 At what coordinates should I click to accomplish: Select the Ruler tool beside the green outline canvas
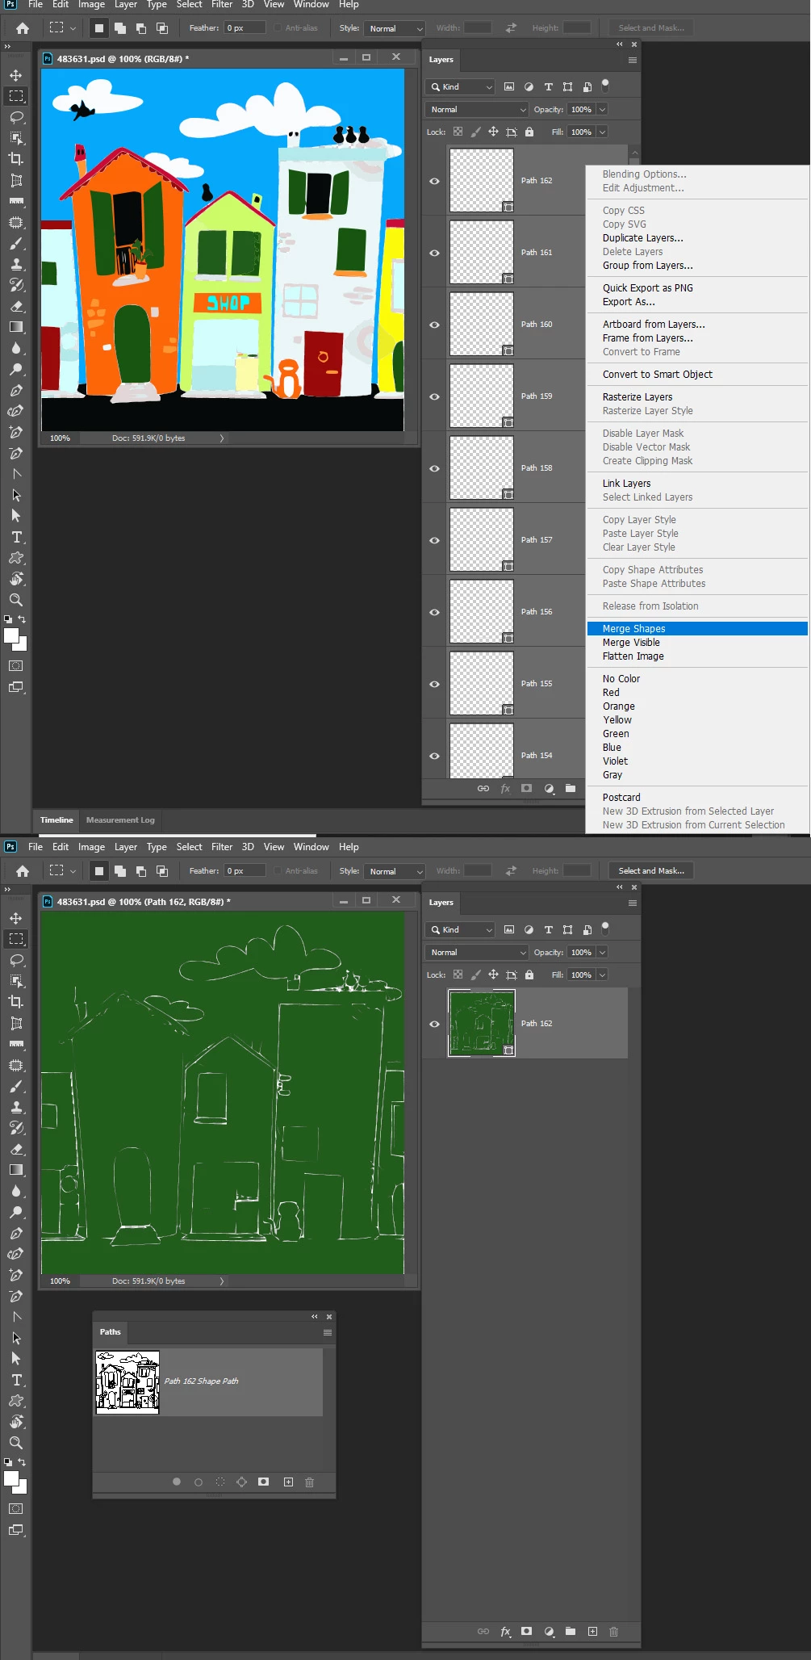coord(16,1044)
